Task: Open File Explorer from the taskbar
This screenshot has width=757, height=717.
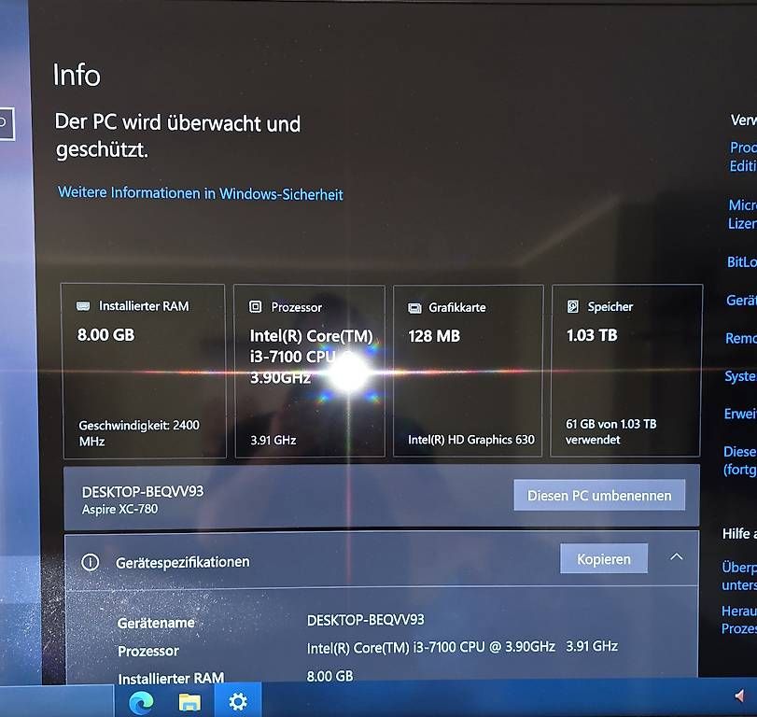Action: (189, 702)
